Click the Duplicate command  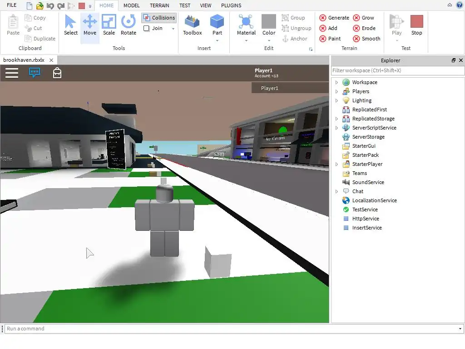tap(40, 39)
